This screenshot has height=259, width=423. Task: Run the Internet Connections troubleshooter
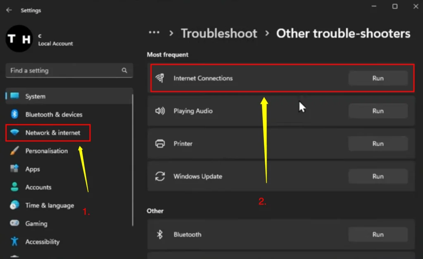tap(378, 78)
